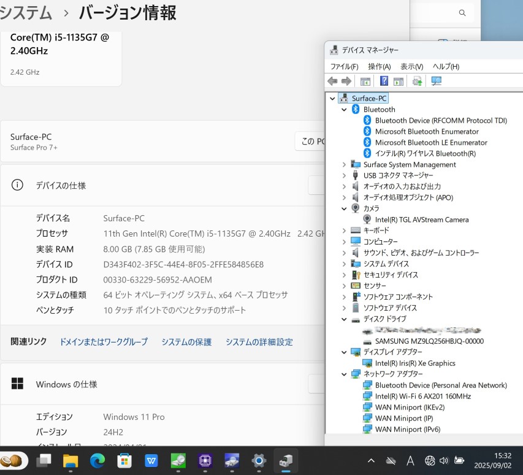
Task: Click the デバイス ID value text
Action: pos(183,264)
